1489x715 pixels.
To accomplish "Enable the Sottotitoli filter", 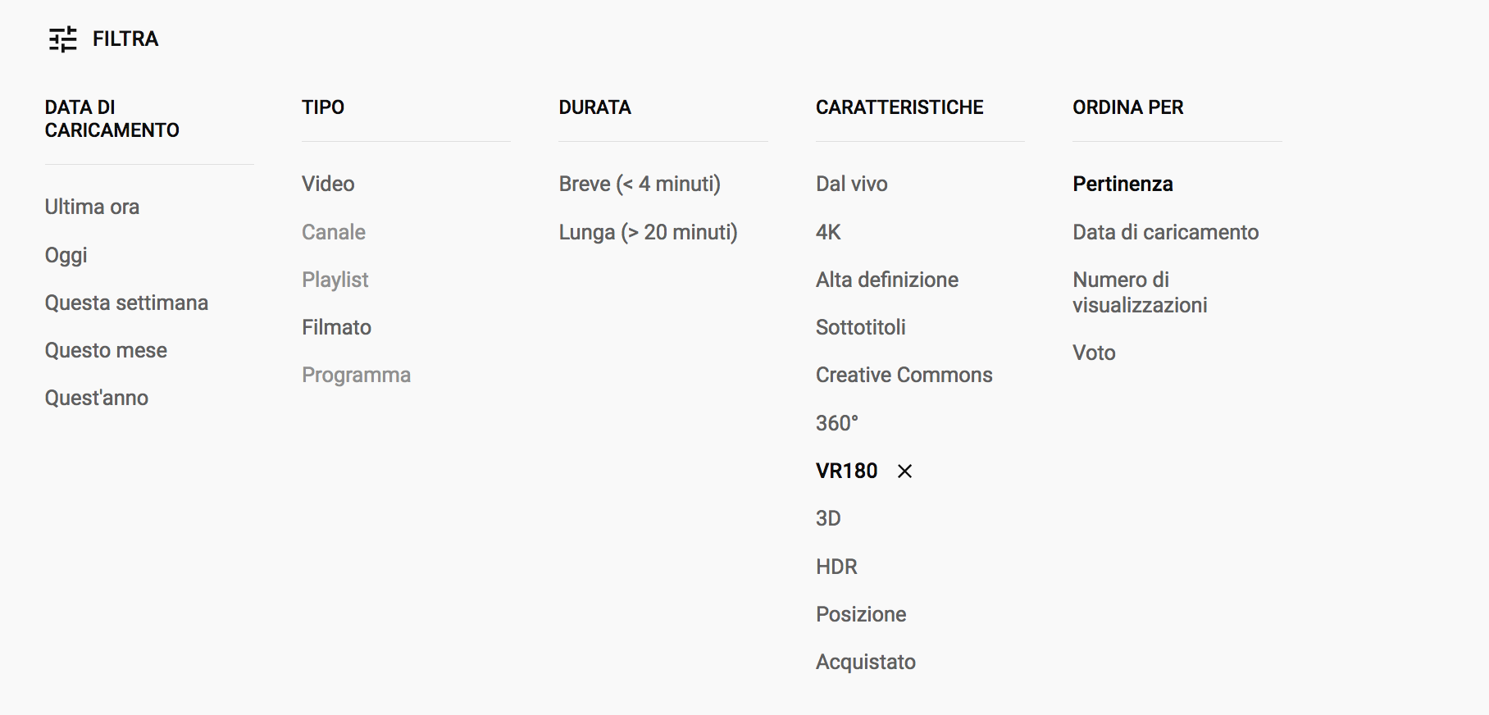I will pos(860,327).
